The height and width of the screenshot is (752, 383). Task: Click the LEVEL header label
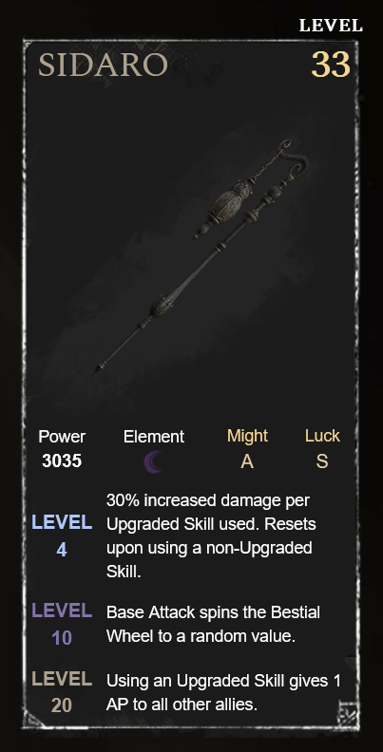[x=331, y=26]
